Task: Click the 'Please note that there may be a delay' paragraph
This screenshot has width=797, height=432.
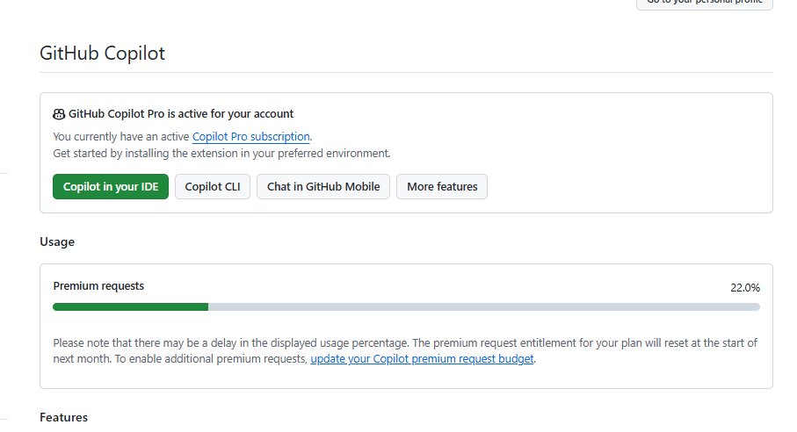Action: tap(405, 350)
